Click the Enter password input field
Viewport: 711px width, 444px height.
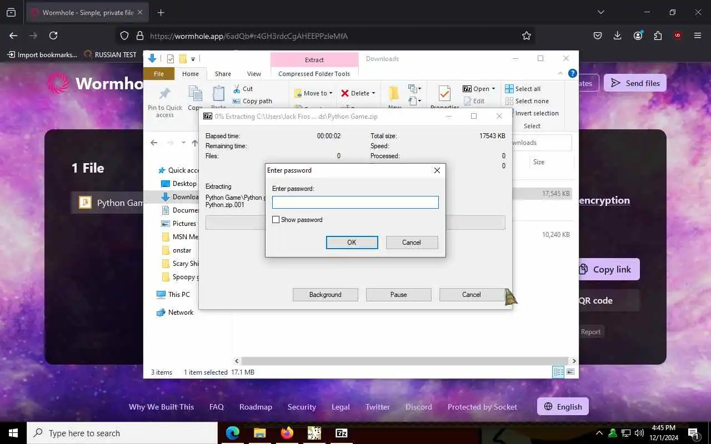(x=355, y=202)
